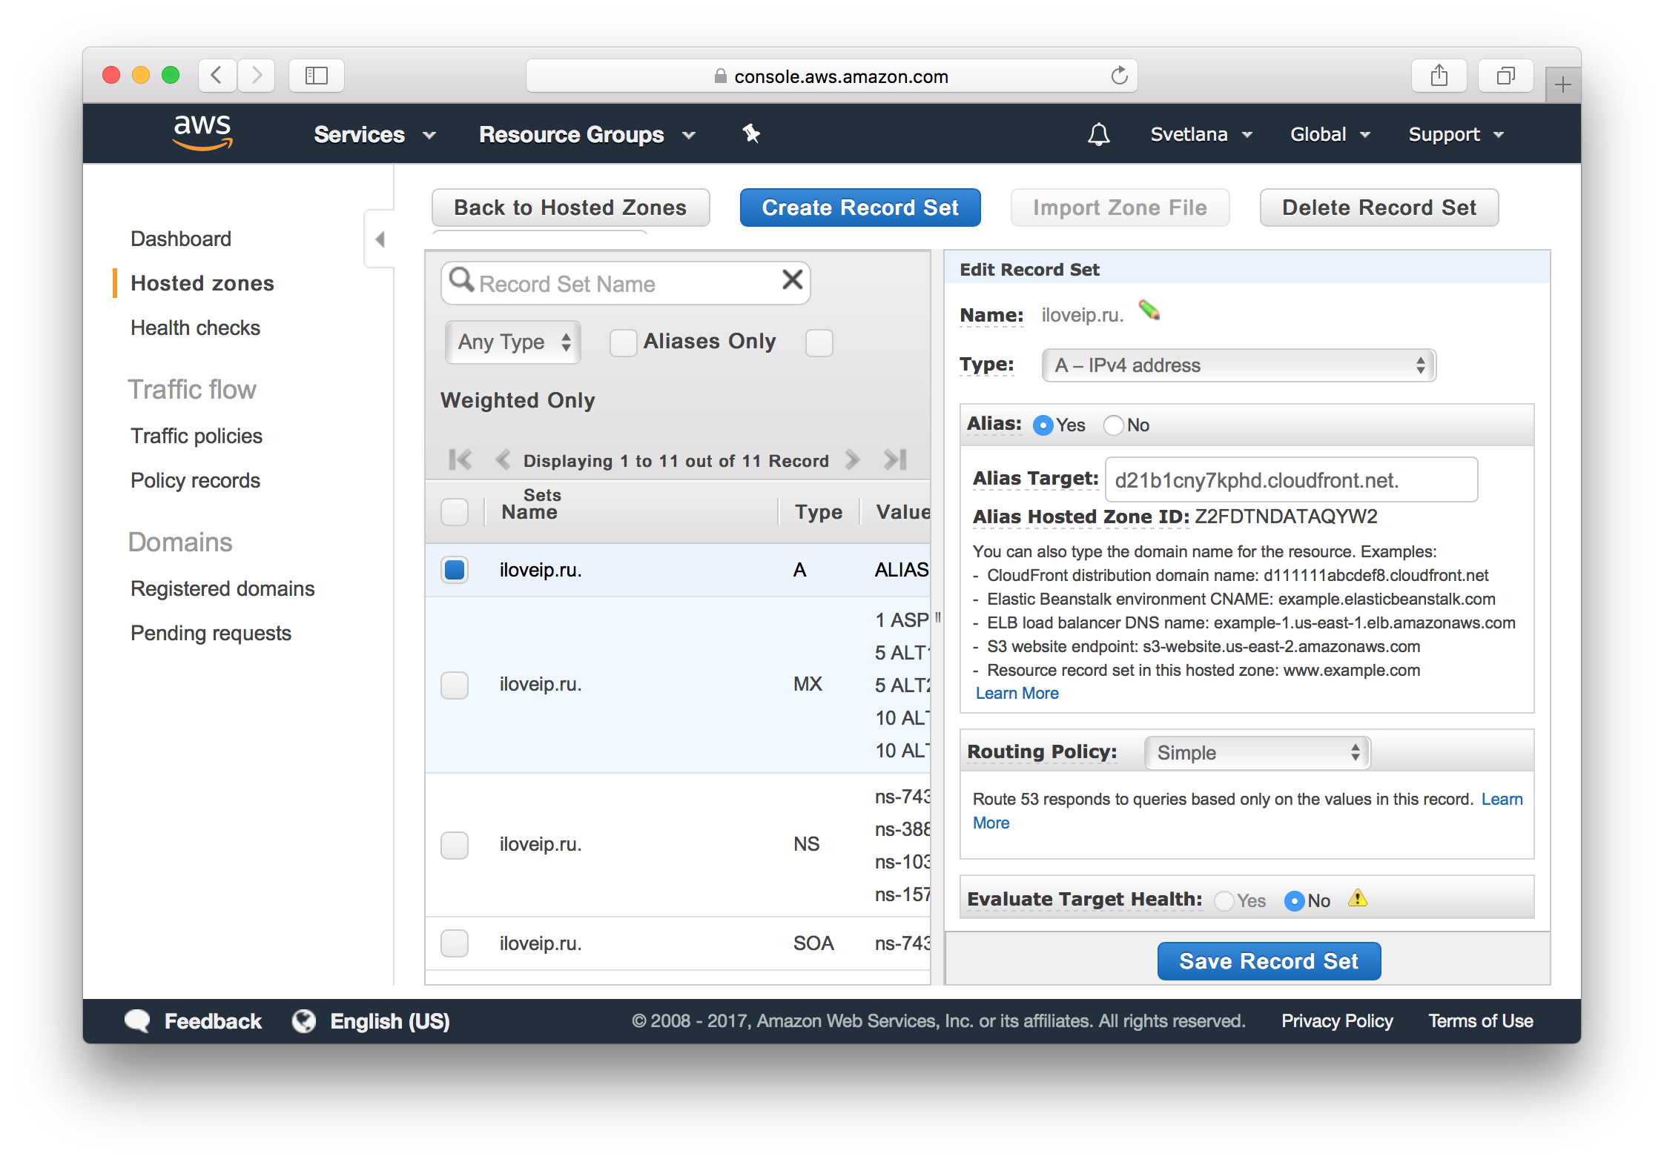The height and width of the screenshot is (1162, 1664).
Task: Click Save Record Set button
Action: [x=1268, y=961]
